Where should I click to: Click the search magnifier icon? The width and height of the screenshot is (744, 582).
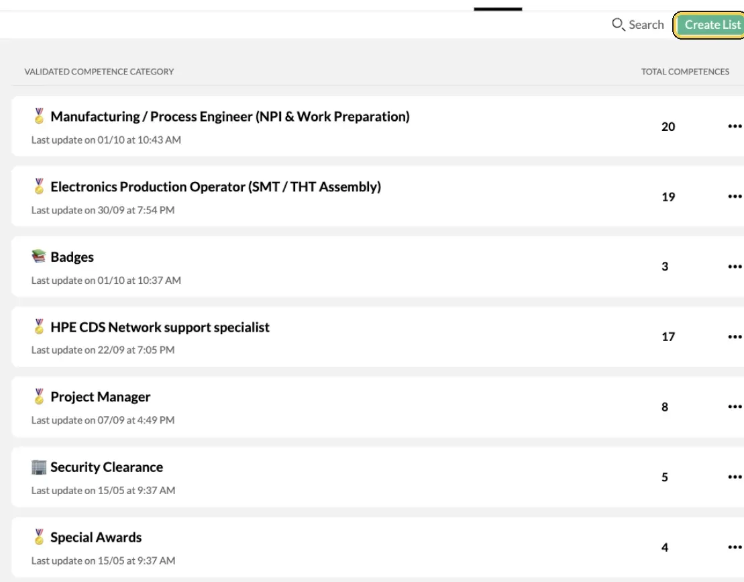[x=619, y=24]
